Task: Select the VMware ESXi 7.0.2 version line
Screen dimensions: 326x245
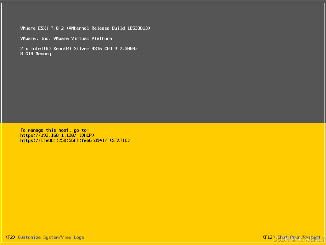Action: click(x=85, y=28)
